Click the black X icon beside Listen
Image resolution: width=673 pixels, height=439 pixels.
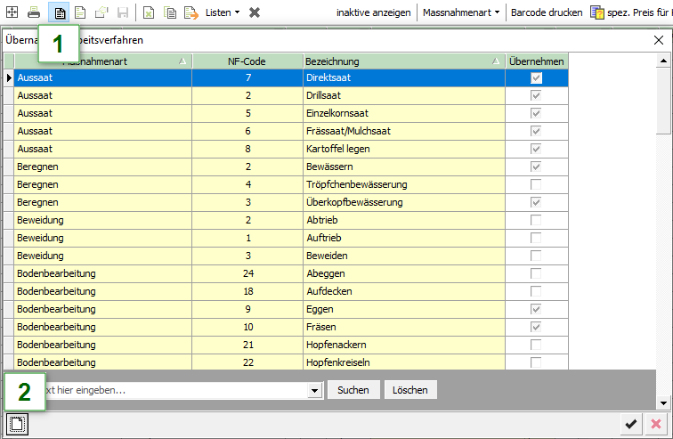255,12
